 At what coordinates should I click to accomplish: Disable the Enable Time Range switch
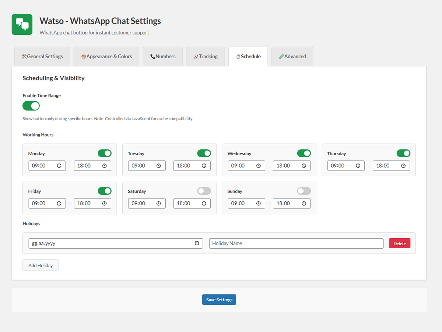point(31,106)
